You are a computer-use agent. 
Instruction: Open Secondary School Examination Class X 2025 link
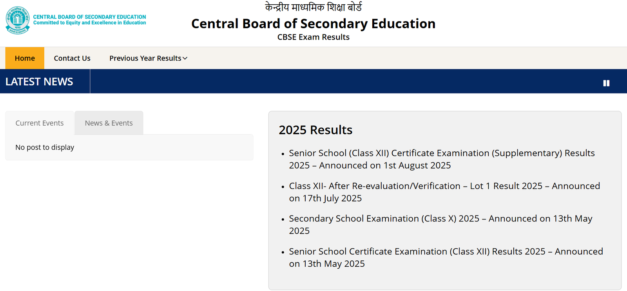coord(440,225)
